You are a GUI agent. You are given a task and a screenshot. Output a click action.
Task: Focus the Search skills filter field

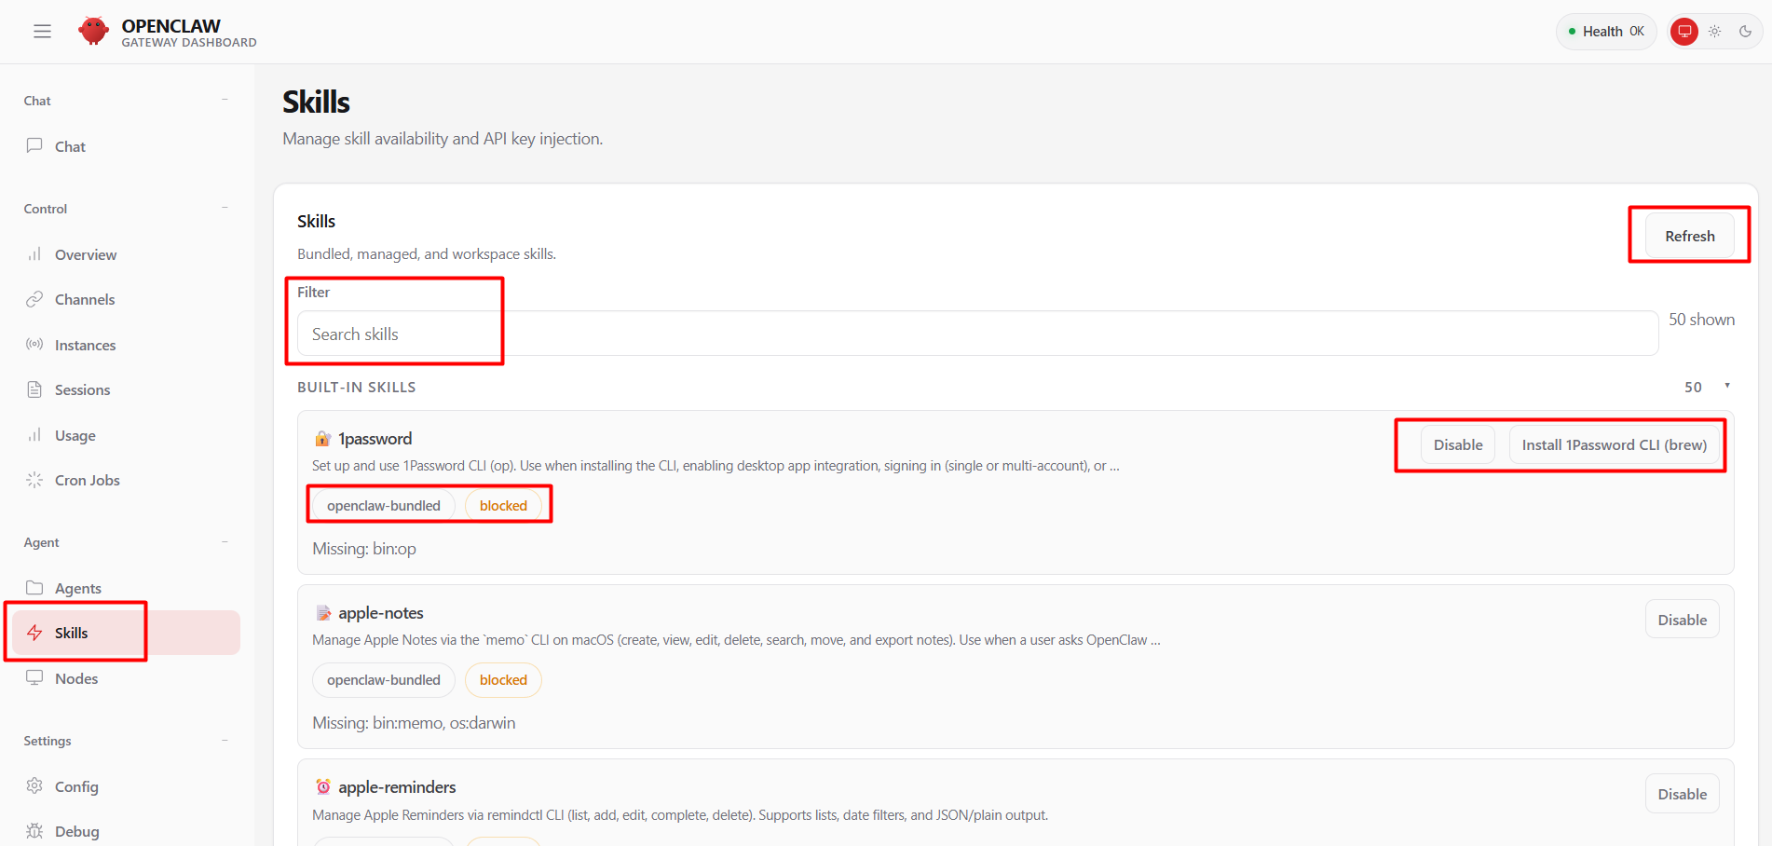coord(977,334)
